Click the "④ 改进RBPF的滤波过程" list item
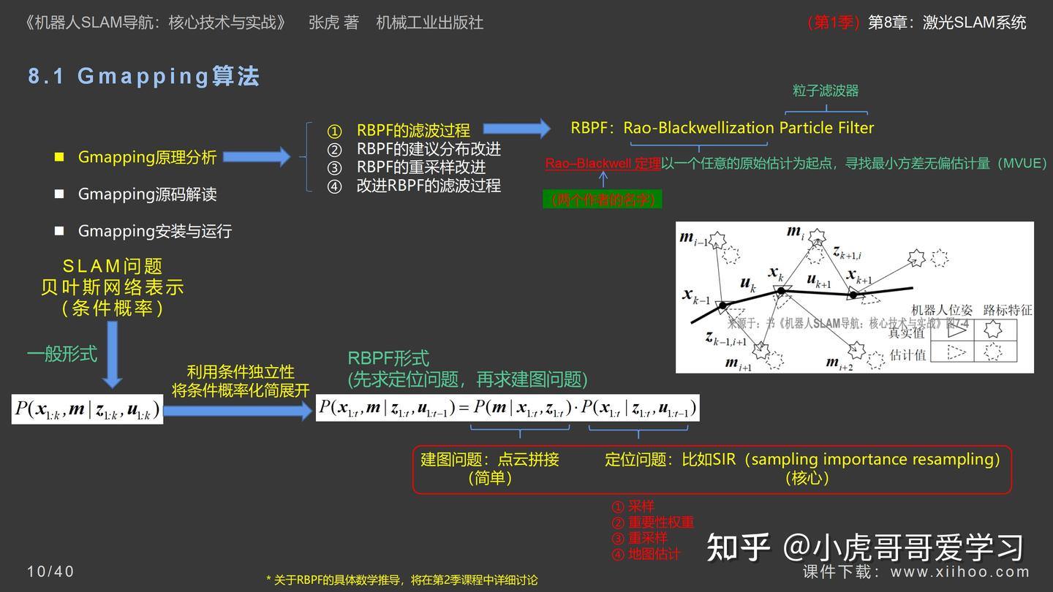Image resolution: width=1053 pixels, height=592 pixels. [414, 186]
